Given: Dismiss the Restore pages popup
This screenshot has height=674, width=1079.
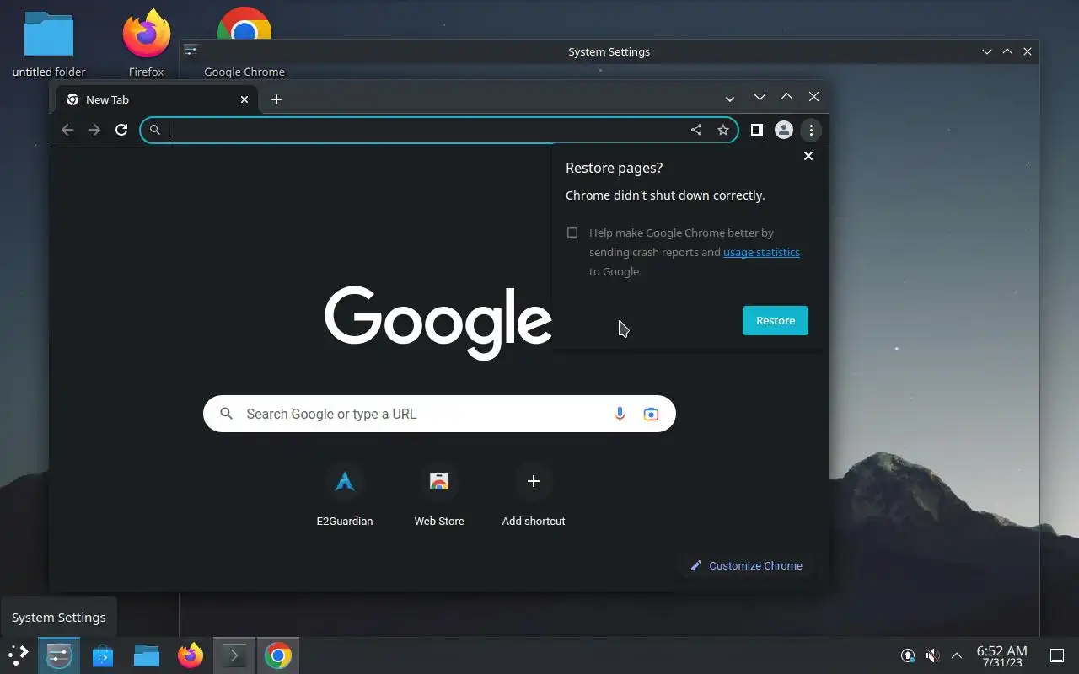Looking at the screenshot, I should (808, 156).
